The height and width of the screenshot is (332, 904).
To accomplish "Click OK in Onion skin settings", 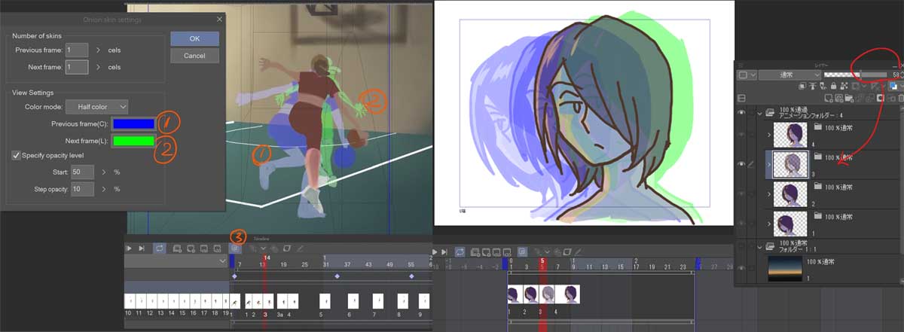I will [195, 38].
